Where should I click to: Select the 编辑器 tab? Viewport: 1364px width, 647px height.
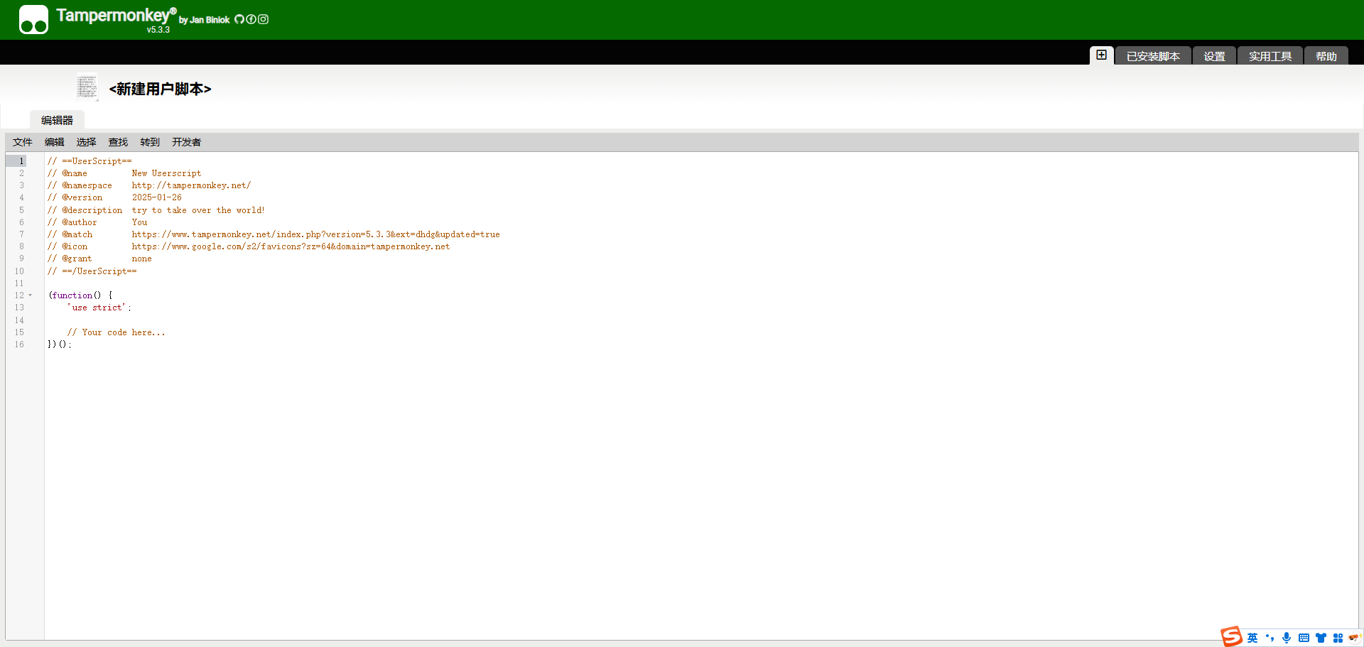(57, 120)
